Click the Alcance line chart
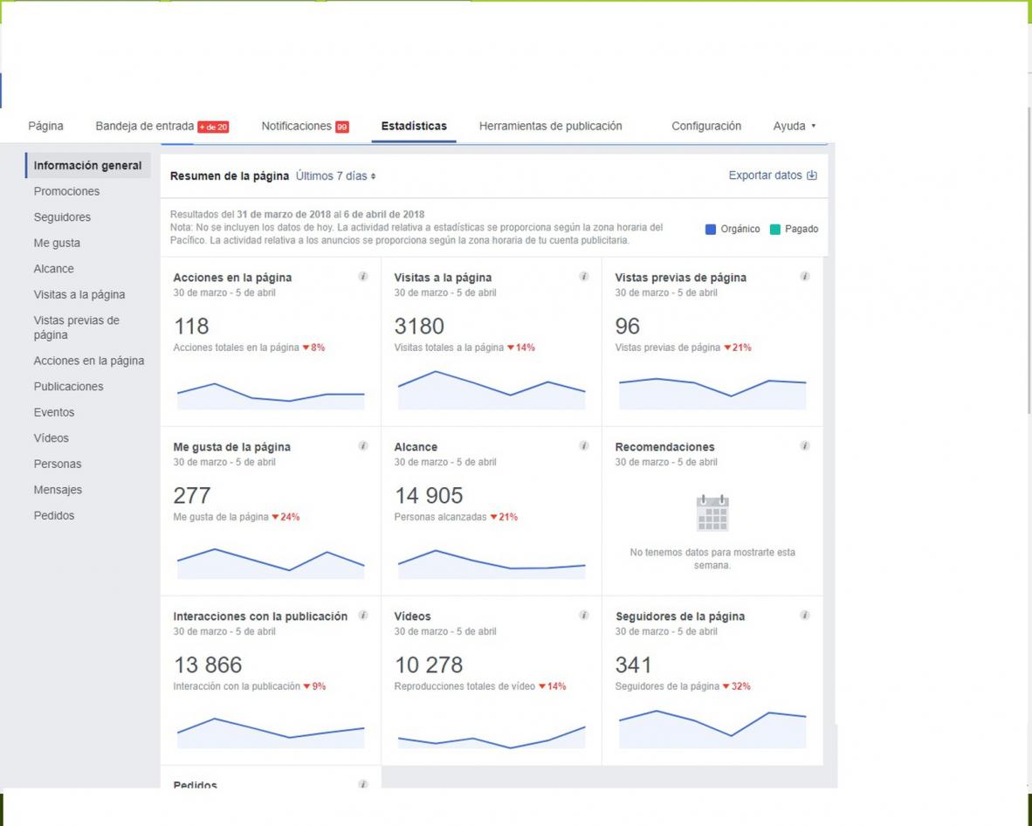The image size is (1032, 826). [x=492, y=564]
